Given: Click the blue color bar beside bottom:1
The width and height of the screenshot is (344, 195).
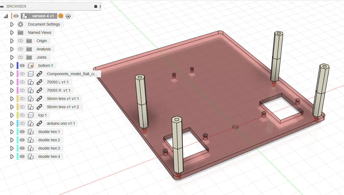Looking at the screenshot, I should [18, 66].
